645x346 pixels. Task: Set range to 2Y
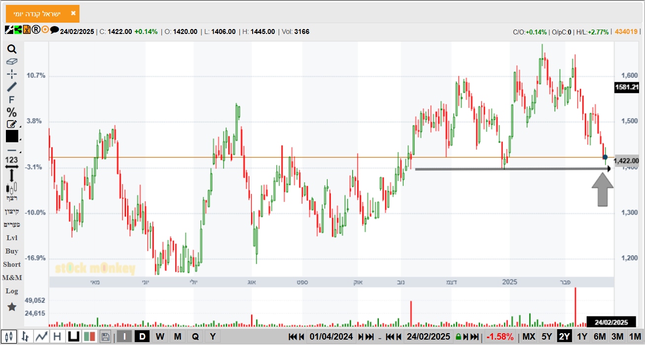pyautogui.click(x=565, y=337)
